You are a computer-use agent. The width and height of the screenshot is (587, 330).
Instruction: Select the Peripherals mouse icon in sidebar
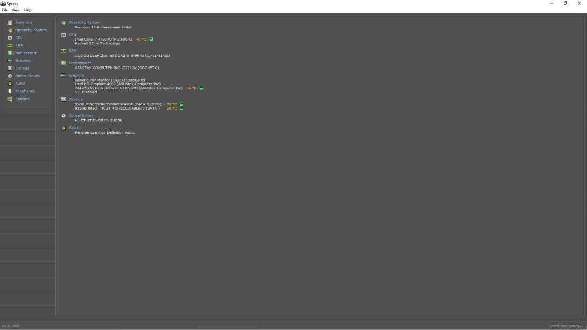click(x=10, y=91)
